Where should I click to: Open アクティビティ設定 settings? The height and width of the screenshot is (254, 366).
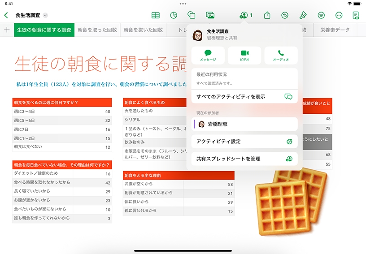coord(244,142)
